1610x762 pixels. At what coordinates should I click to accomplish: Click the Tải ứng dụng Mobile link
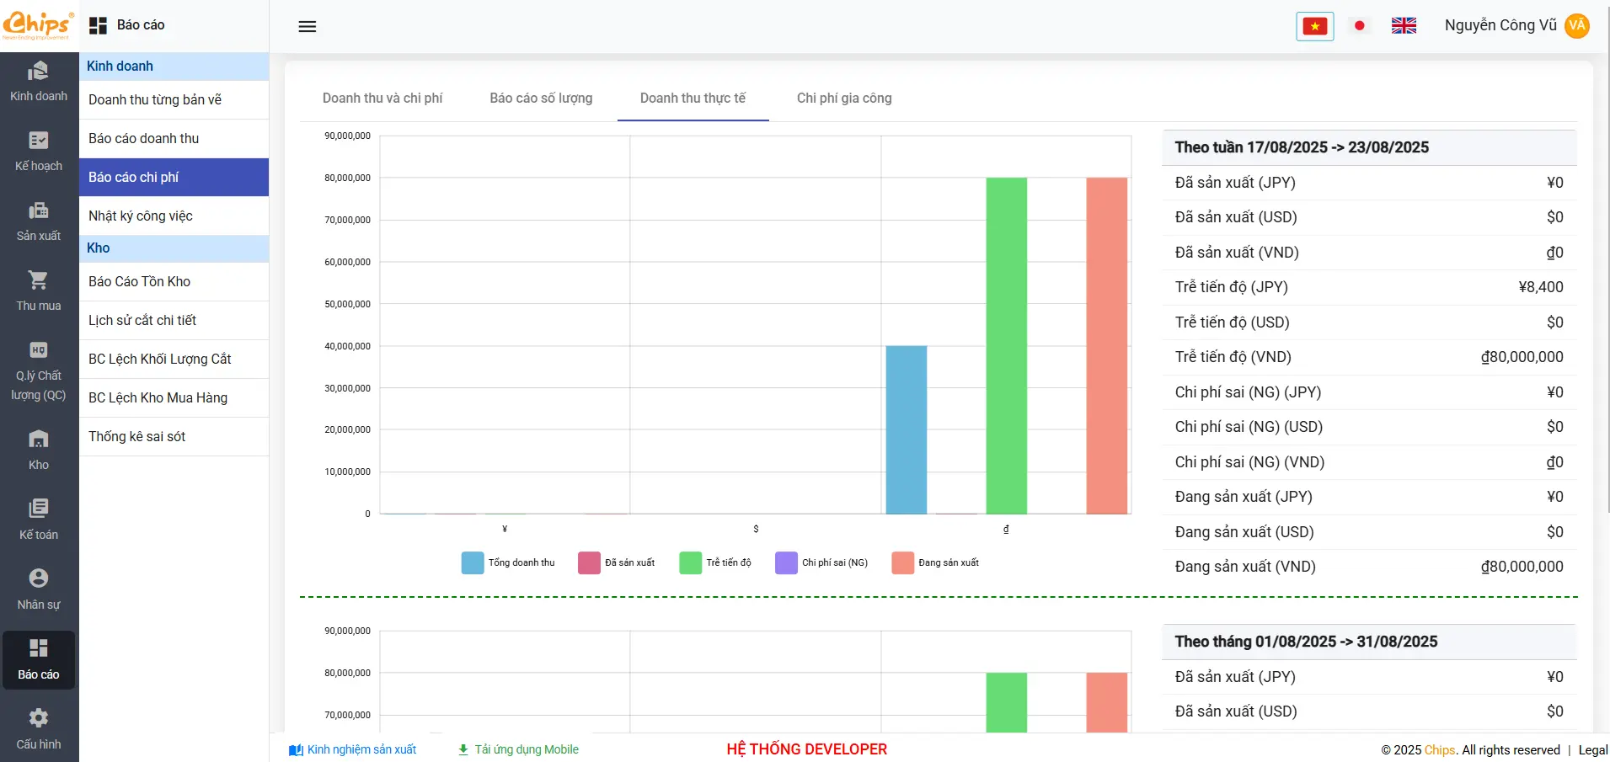click(527, 749)
